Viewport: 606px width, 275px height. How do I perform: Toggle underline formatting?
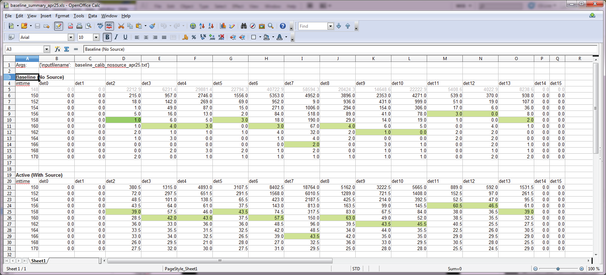coord(125,37)
